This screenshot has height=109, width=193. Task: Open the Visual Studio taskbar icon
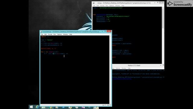pos(83,107)
